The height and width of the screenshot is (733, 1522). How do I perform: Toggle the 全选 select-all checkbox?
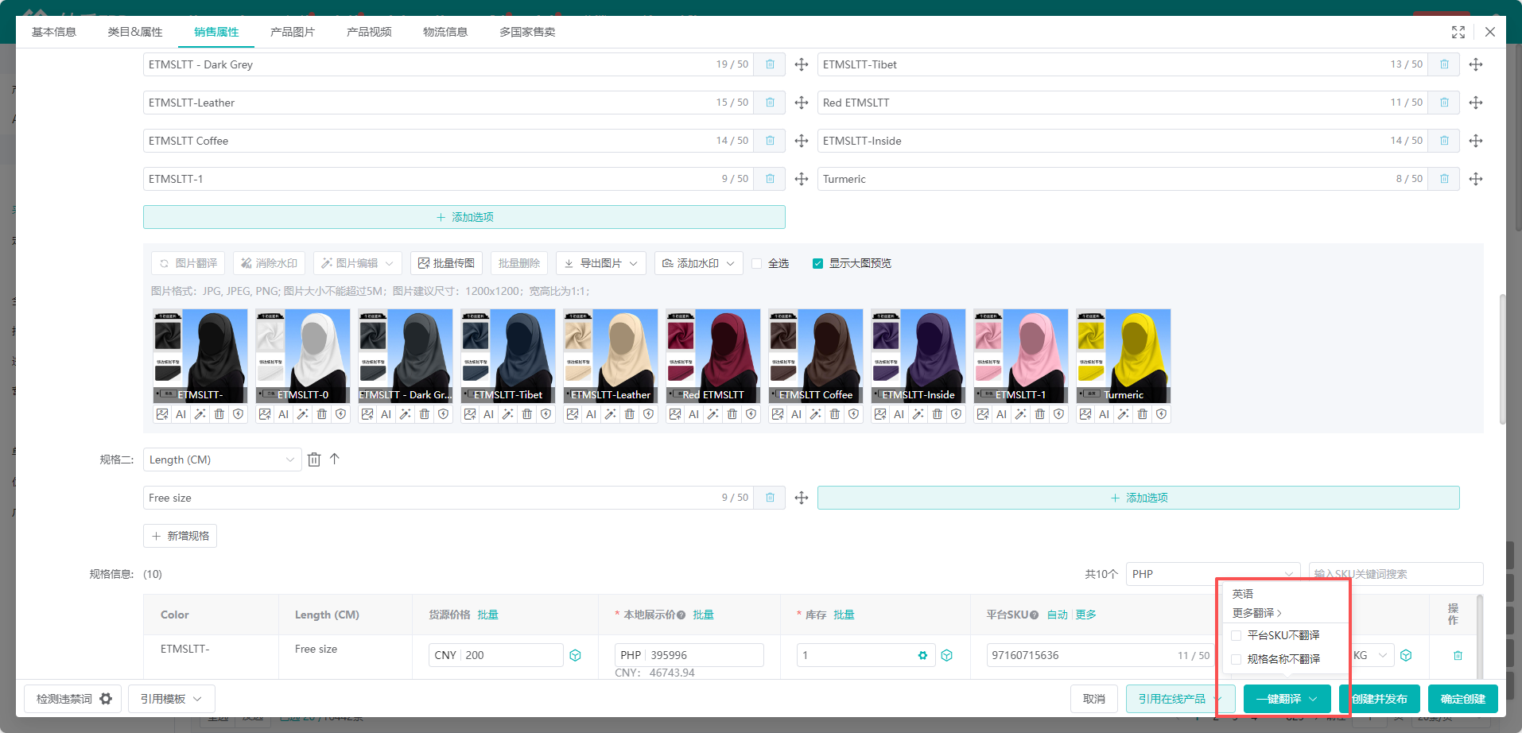pos(757,264)
